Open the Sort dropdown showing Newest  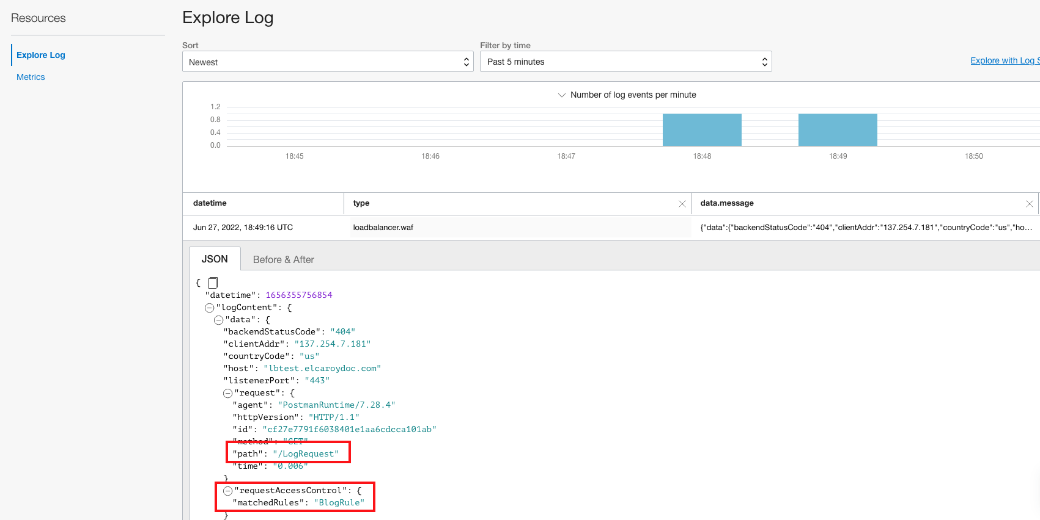pos(328,62)
